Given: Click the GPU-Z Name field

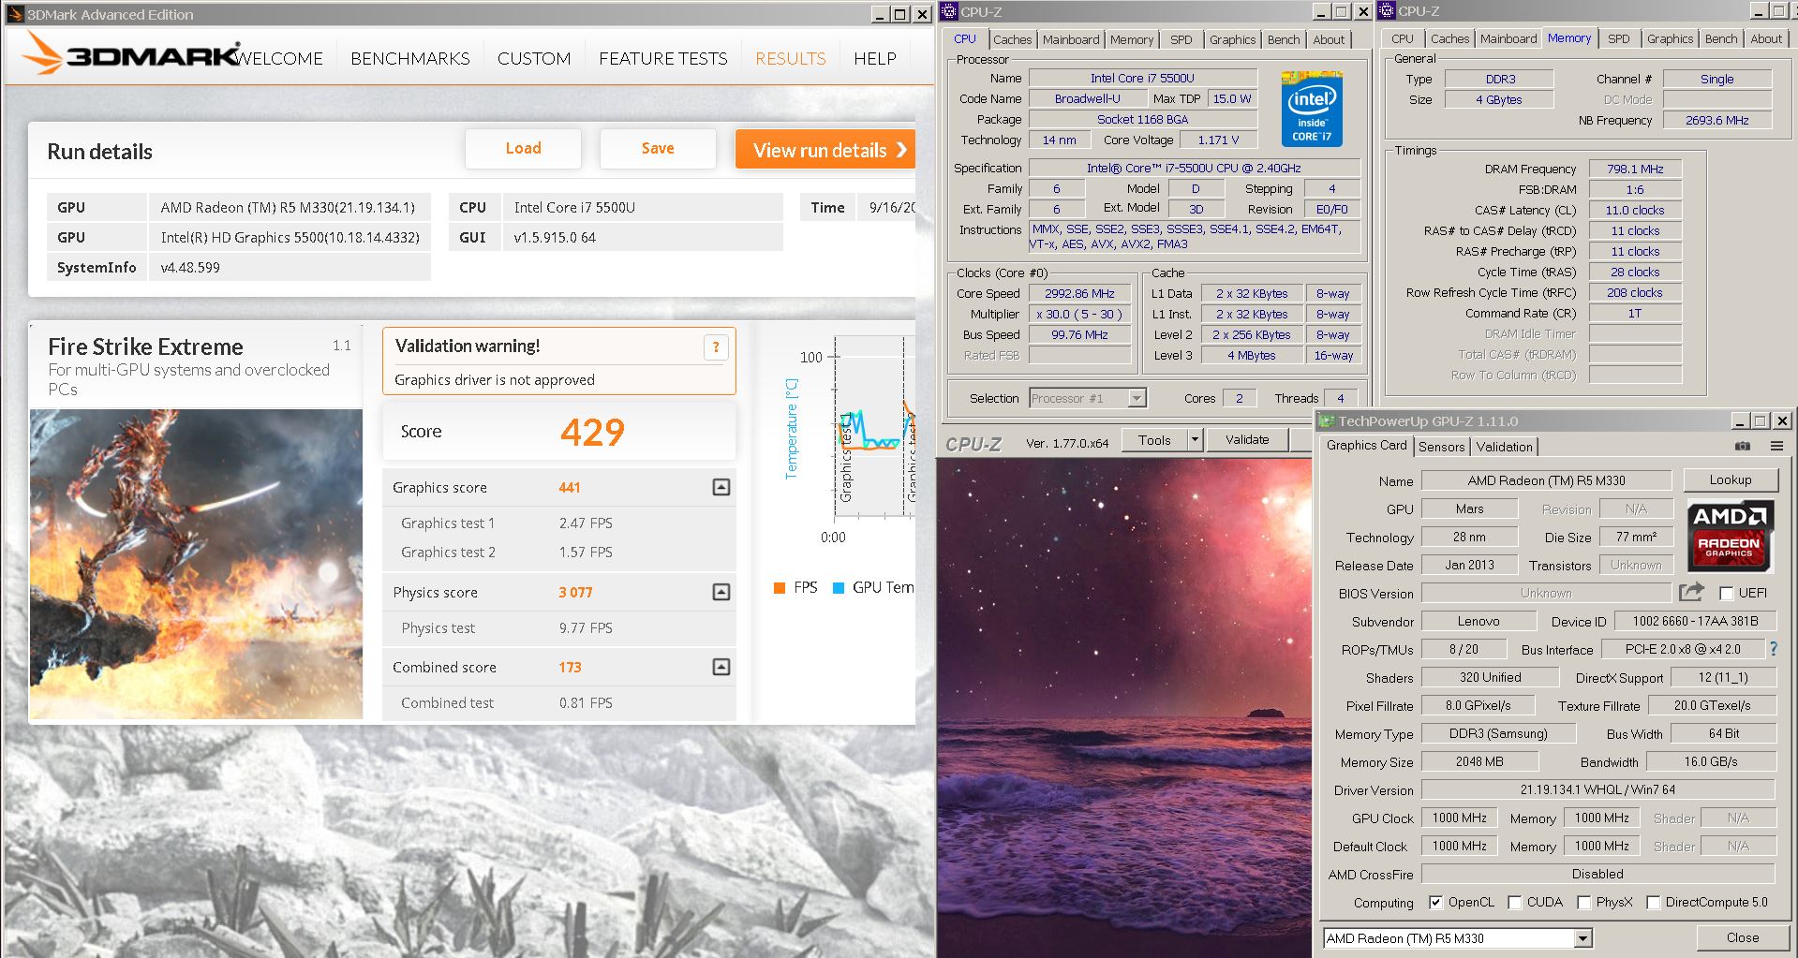Looking at the screenshot, I should click(x=1546, y=480).
